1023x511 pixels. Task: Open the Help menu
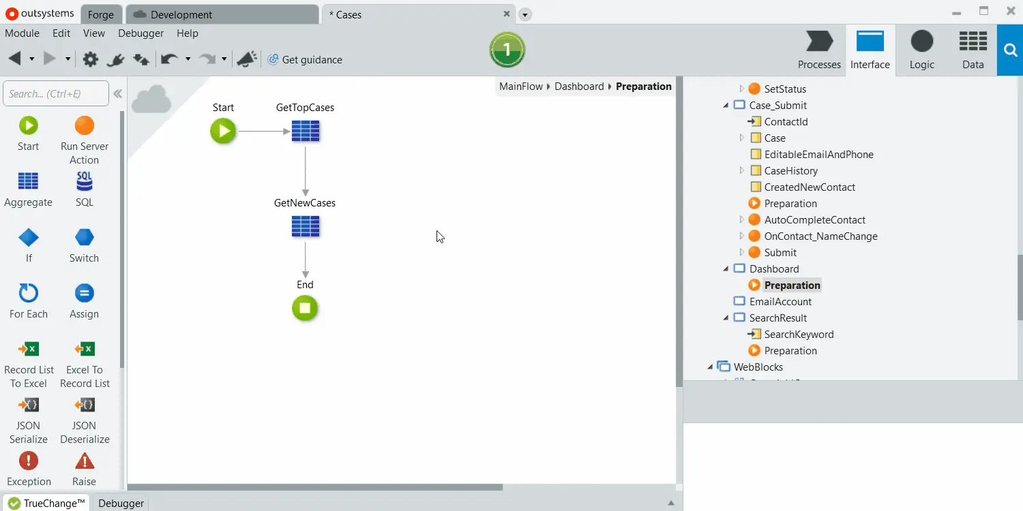pyautogui.click(x=188, y=33)
